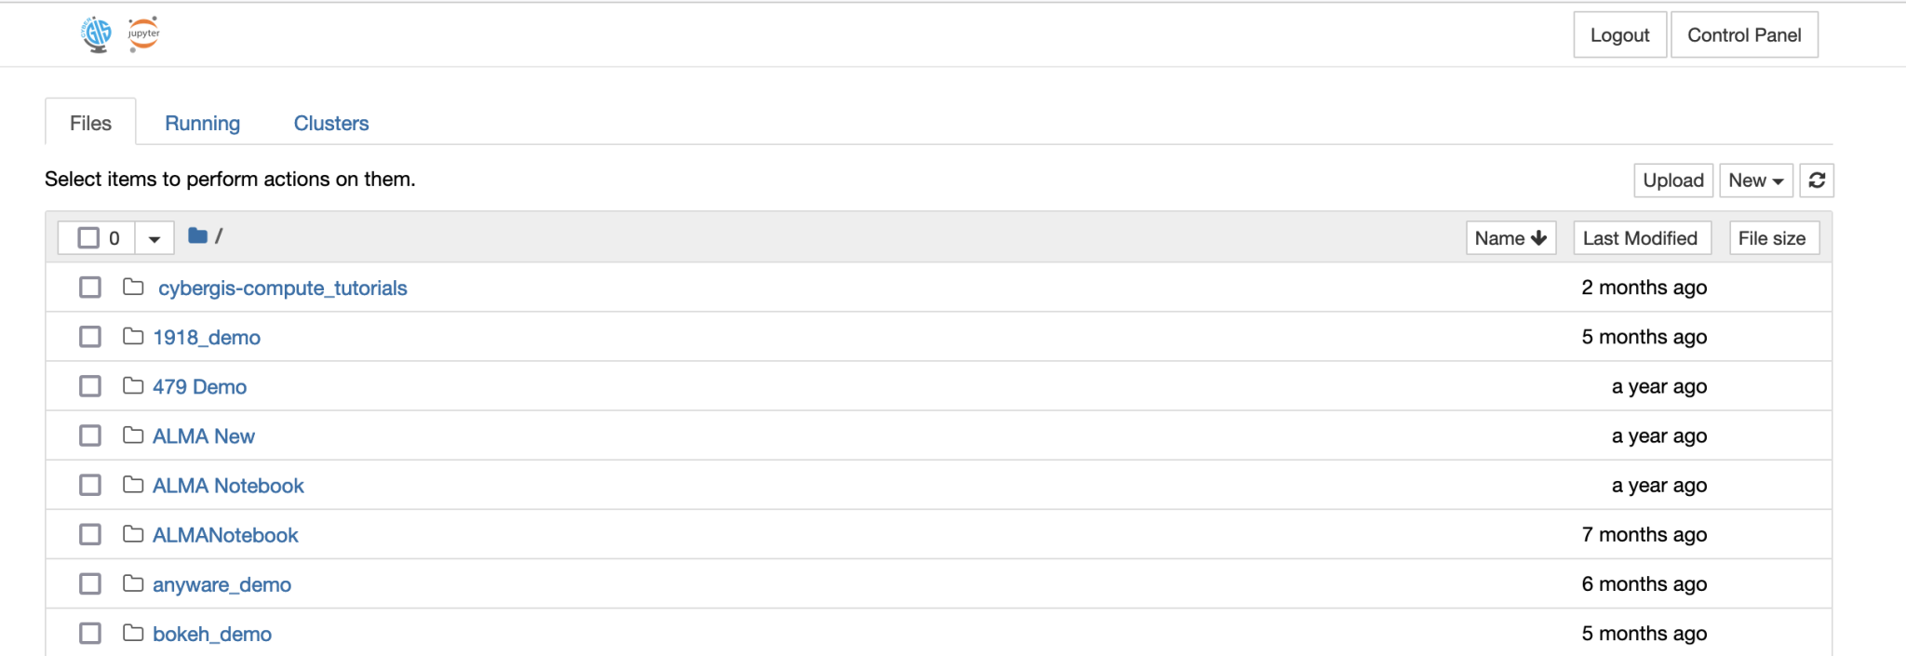Click the home folder icon in breadcrumb

pos(196,235)
